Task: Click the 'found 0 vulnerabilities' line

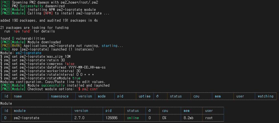Action: (23, 39)
